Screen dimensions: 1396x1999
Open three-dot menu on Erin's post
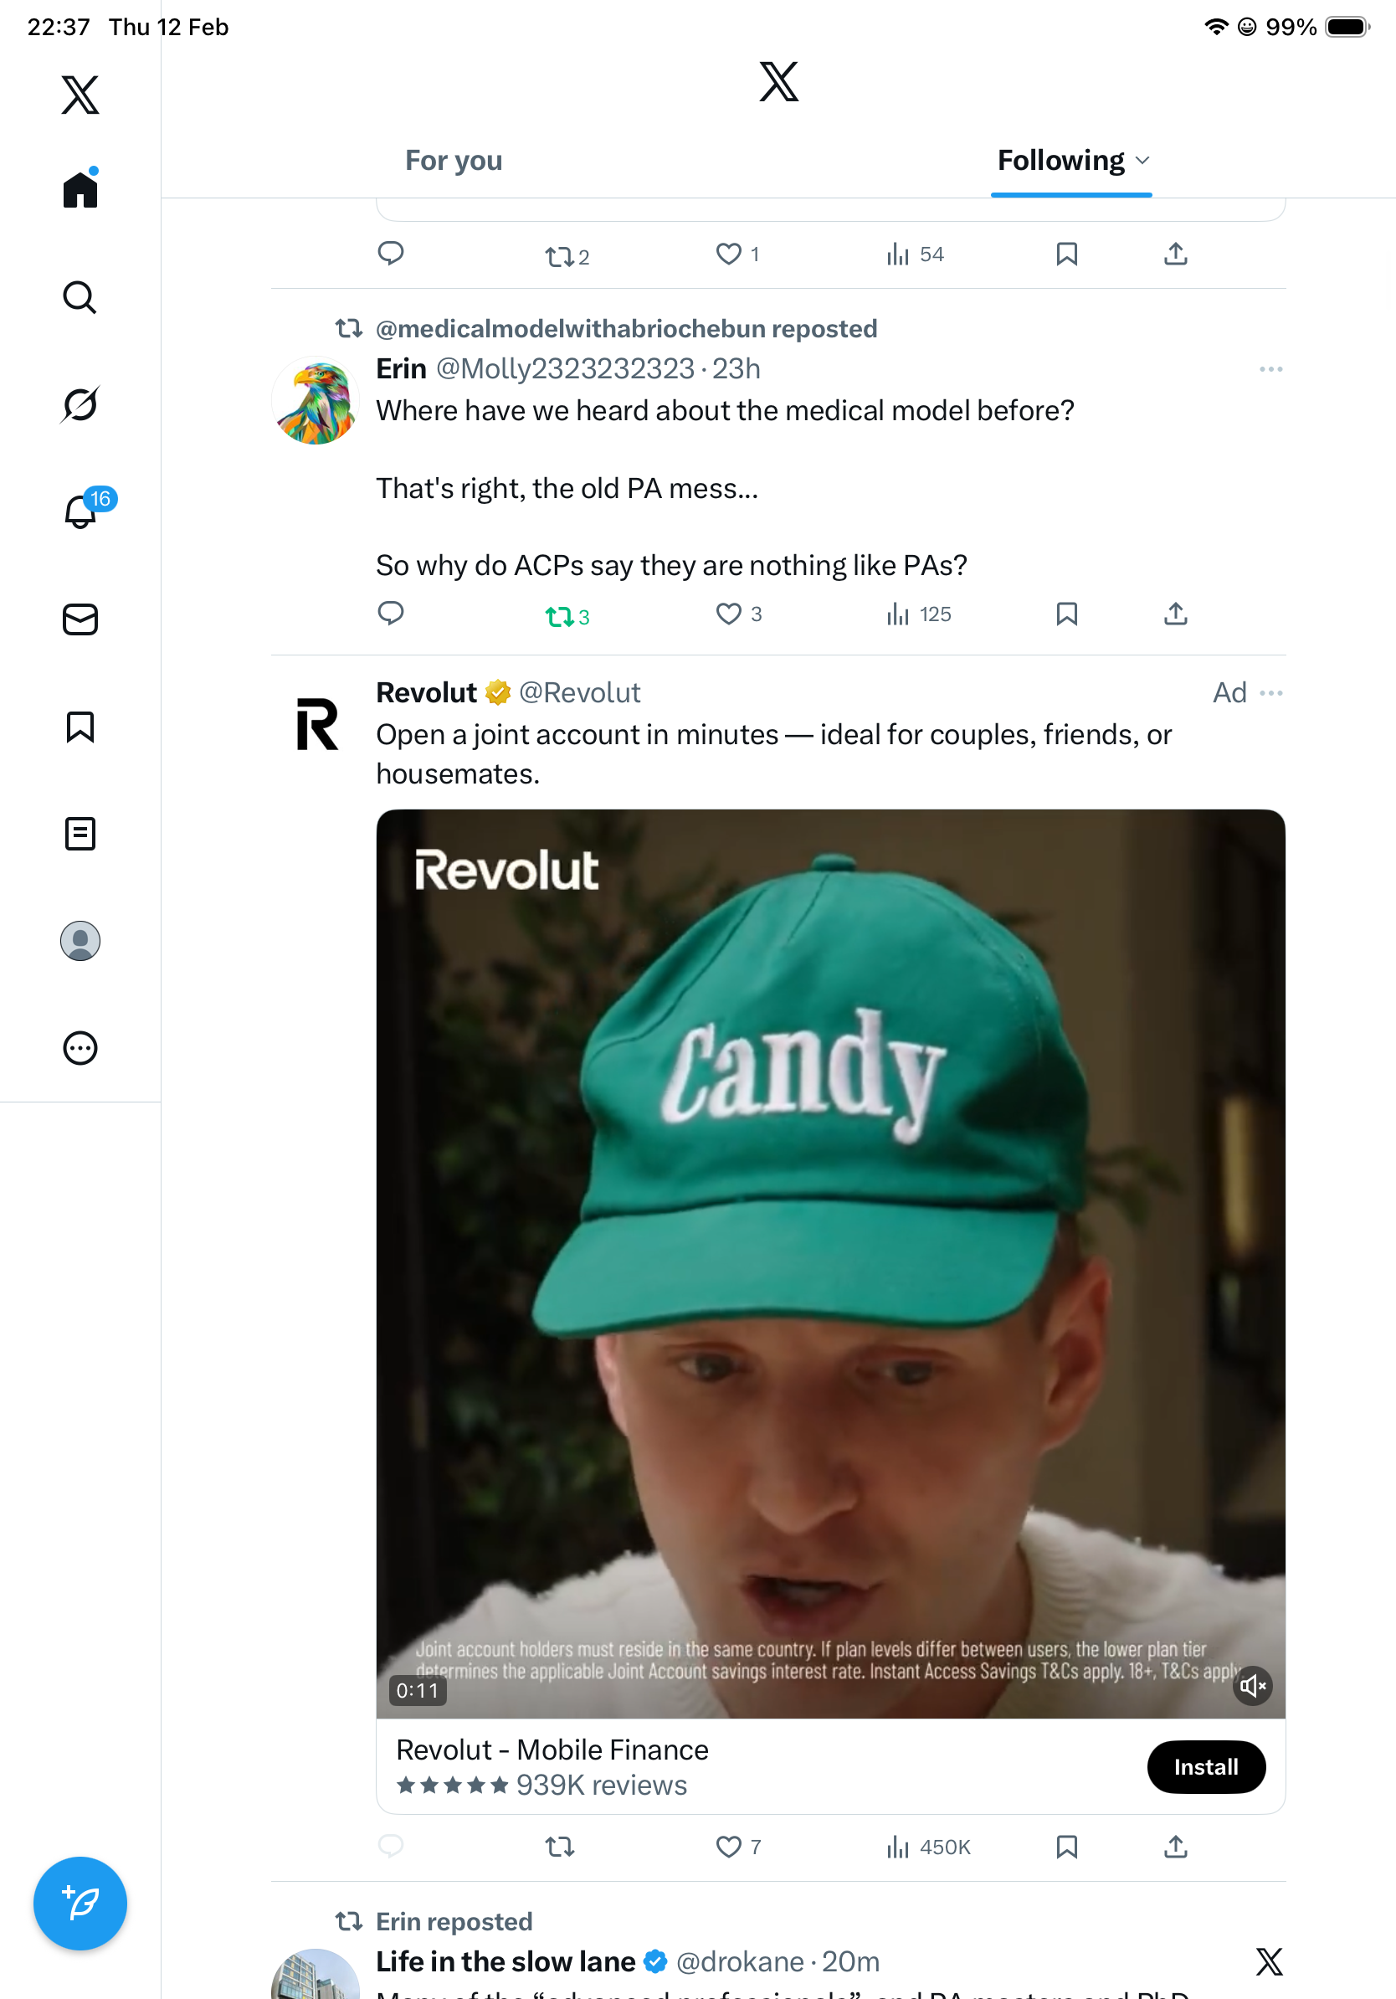pyautogui.click(x=1270, y=369)
